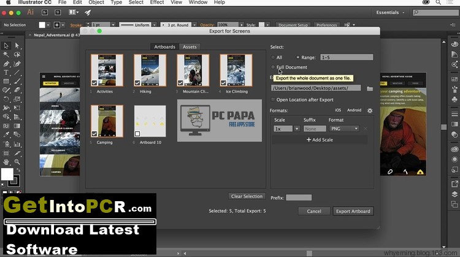Open the Stock (St) shortcut icon

coord(58,12)
